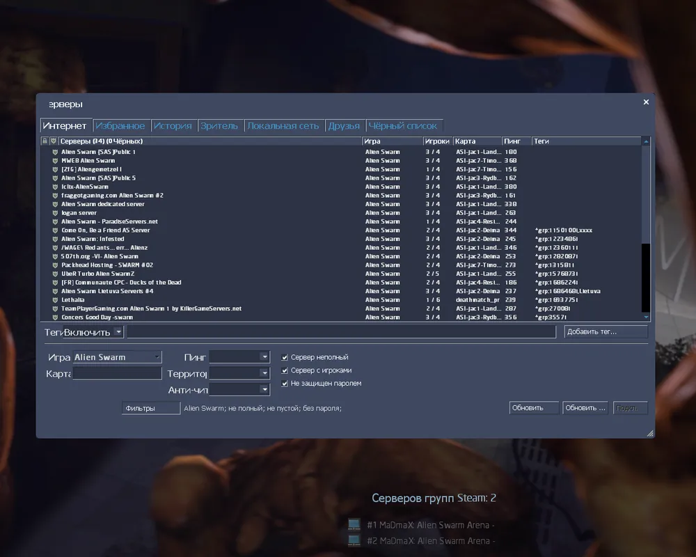
Task: Click the shield icon next to MWEB Alien Swarm
Action: tap(54, 161)
